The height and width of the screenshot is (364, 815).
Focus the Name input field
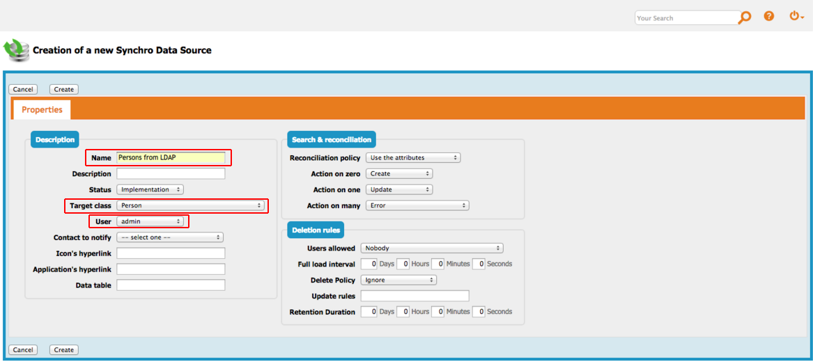[x=171, y=158]
